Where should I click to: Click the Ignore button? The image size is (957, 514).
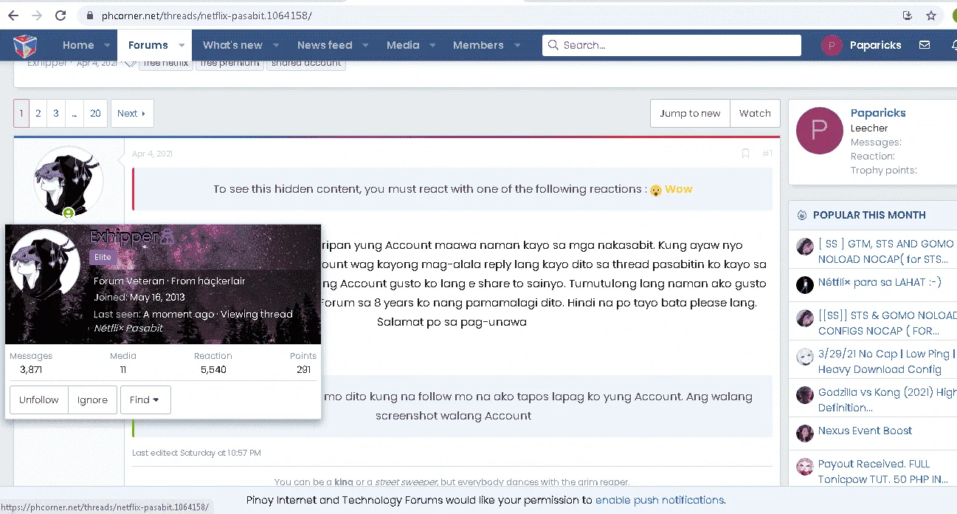pos(92,400)
